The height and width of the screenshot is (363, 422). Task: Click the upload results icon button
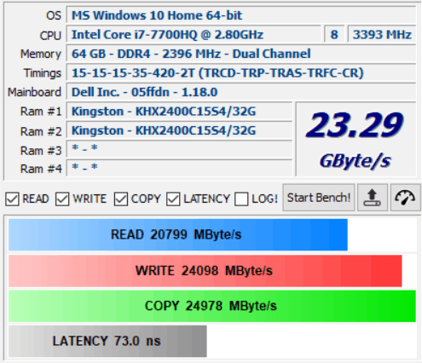(373, 198)
